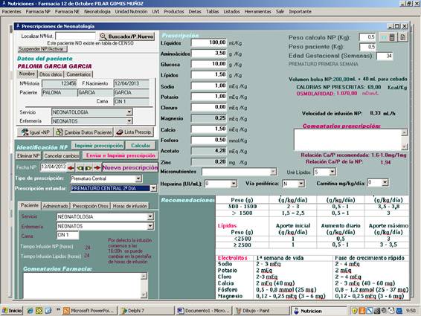421x316 pixels.
Task: Expand the lower Servicio dropdown in Paciente tab
Action: pyautogui.click(x=150, y=216)
